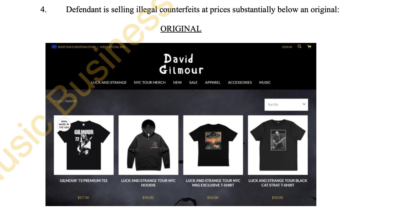Click the Sort By chevron arrow
This screenshot has height=222, width=398.
[304, 104]
